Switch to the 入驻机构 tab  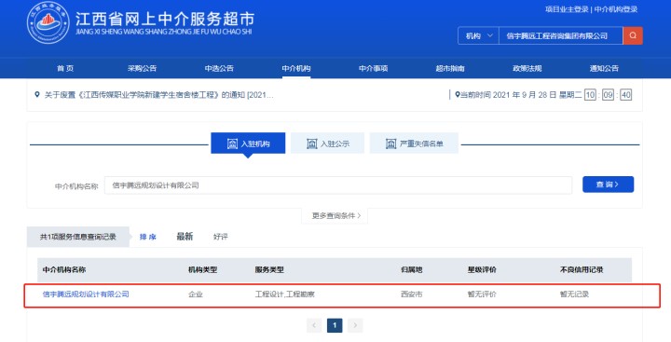pyautogui.click(x=248, y=144)
